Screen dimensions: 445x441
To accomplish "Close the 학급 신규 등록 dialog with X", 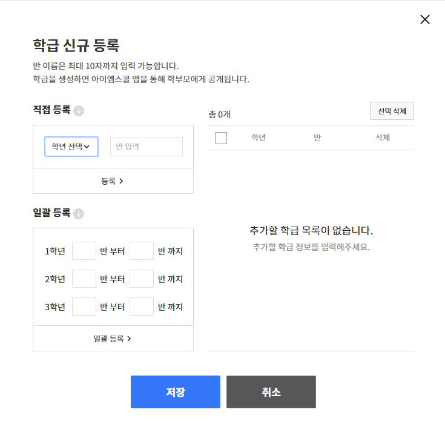I will point(425,19).
